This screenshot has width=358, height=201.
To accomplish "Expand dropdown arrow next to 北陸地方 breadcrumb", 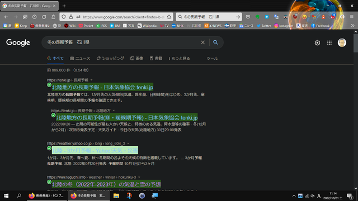I will pyautogui.click(x=114, y=111).
